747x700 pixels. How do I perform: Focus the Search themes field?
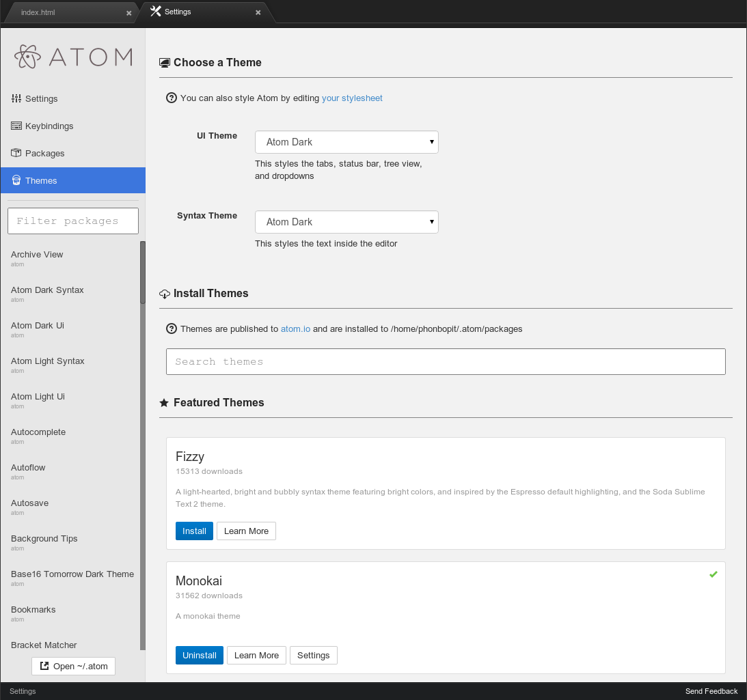[446, 361]
